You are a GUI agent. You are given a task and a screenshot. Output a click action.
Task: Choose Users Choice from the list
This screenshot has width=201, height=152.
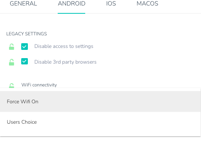click(x=100, y=122)
